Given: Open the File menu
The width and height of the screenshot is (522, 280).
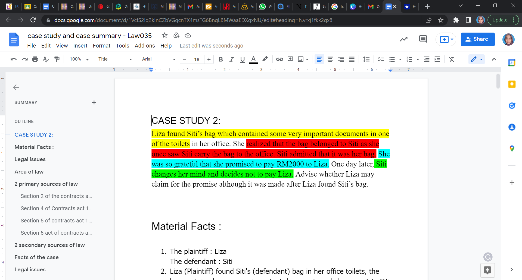Looking at the screenshot, I should point(32,46).
